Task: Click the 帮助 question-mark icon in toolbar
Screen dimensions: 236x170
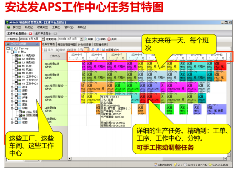Action: tap(98, 39)
